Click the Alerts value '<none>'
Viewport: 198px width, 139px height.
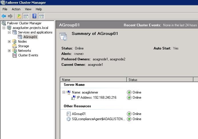click(x=79, y=54)
